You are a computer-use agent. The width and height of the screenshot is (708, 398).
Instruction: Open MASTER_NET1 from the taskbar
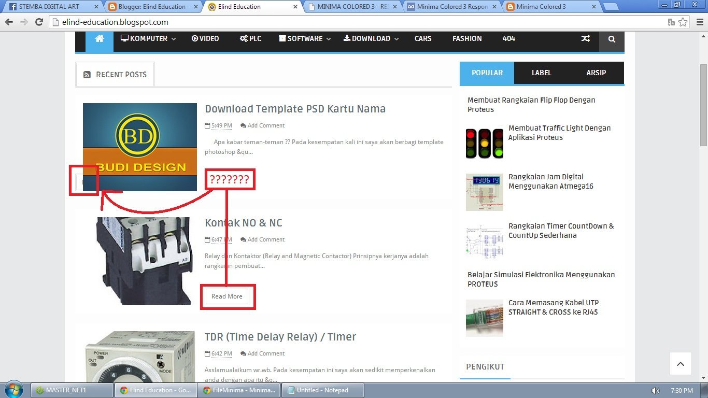(72, 390)
